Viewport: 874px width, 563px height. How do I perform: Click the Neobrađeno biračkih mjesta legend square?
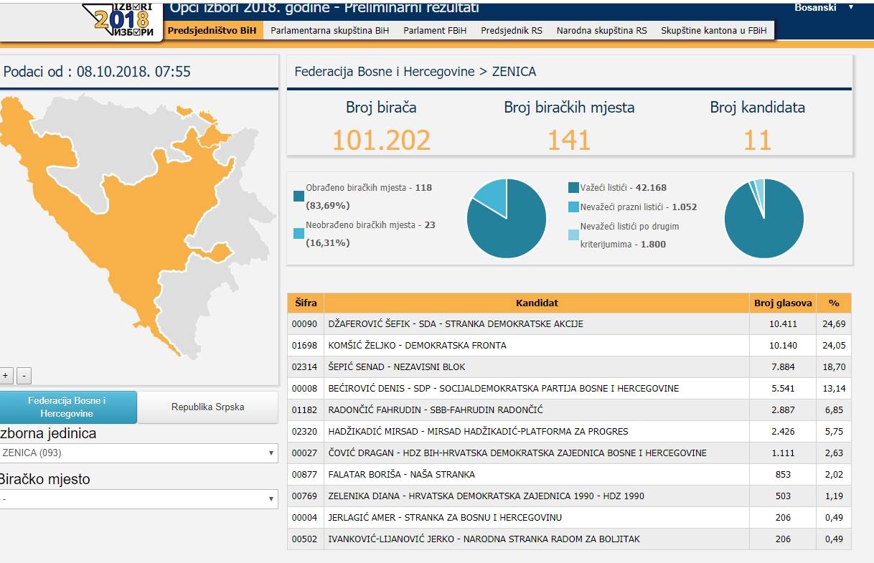299,234
